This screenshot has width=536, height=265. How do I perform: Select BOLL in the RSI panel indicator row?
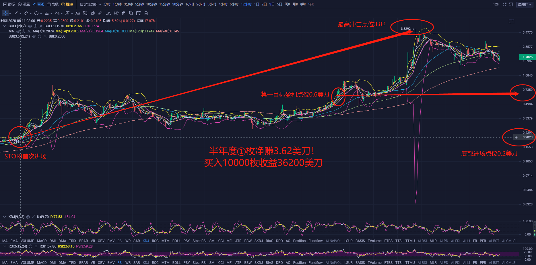[x=176, y=263]
